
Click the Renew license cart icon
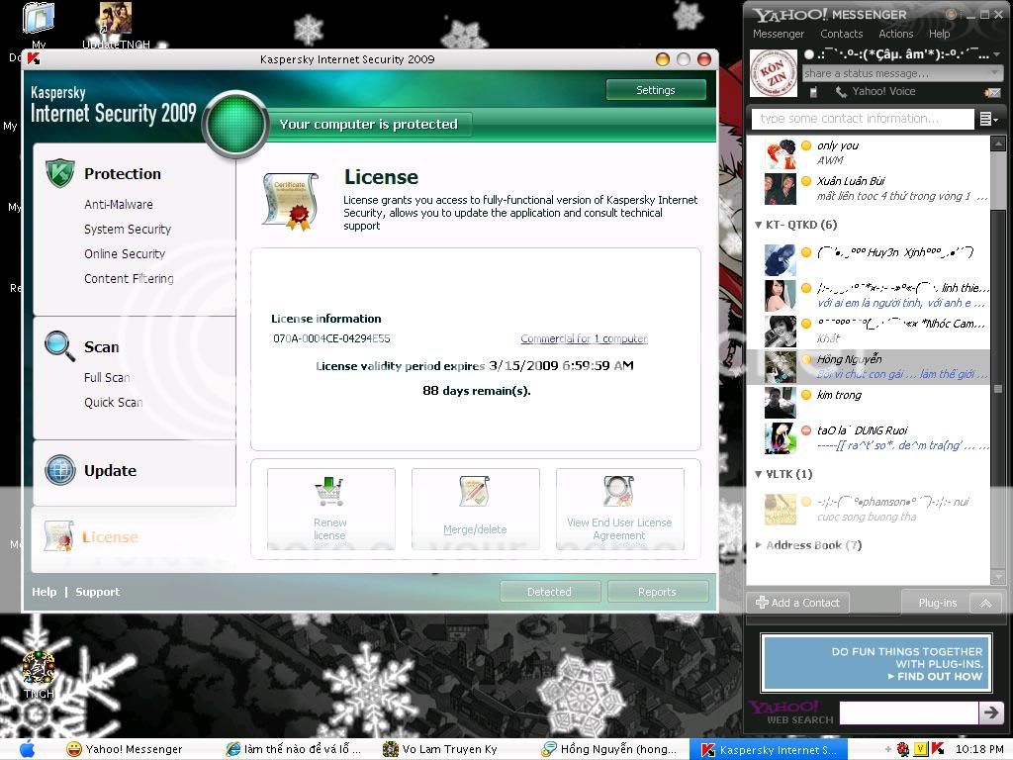pyautogui.click(x=329, y=492)
